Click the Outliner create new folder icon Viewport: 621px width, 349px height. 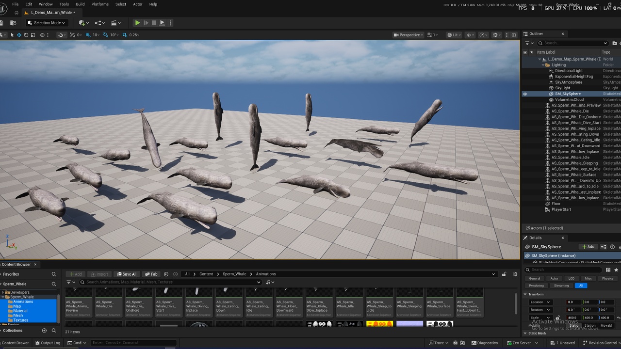pyautogui.click(x=615, y=43)
